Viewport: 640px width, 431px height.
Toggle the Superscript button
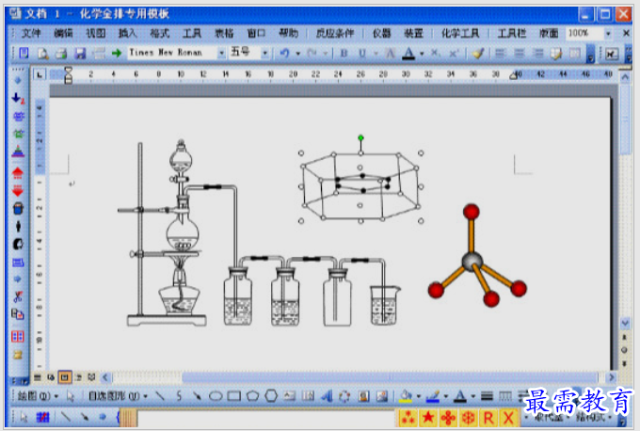454,54
